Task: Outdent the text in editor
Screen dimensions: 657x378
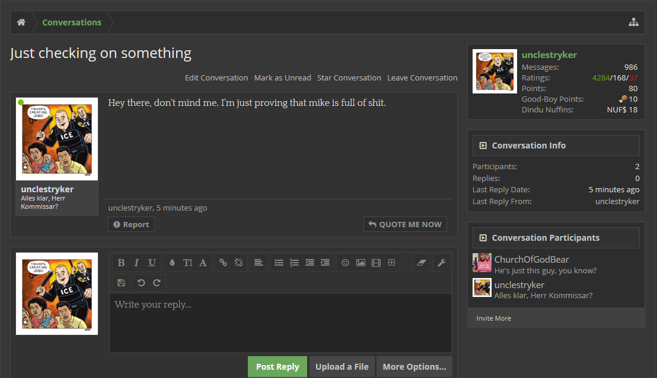Action: [x=310, y=263]
